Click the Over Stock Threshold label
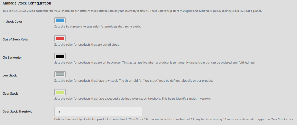 click(x=17, y=111)
